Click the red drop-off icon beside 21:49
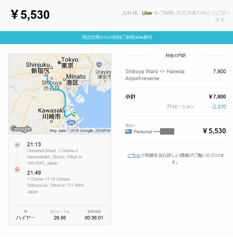 point(17,170)
